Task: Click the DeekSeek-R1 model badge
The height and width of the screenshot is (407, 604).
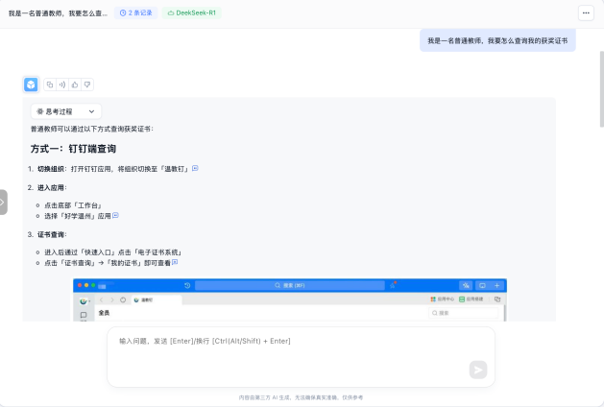Action: pyautogui.click(x=191, y=12)
